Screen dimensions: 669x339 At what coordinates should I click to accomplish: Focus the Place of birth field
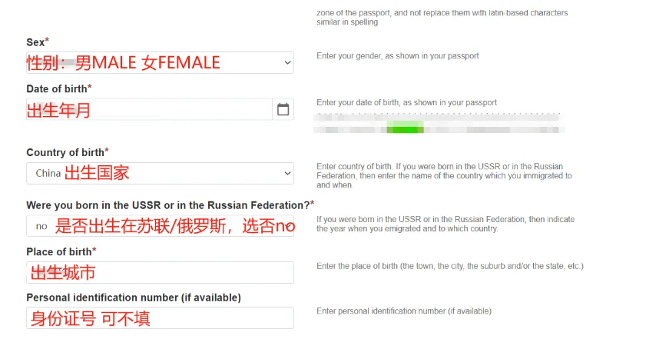click(x=160, y=272)
